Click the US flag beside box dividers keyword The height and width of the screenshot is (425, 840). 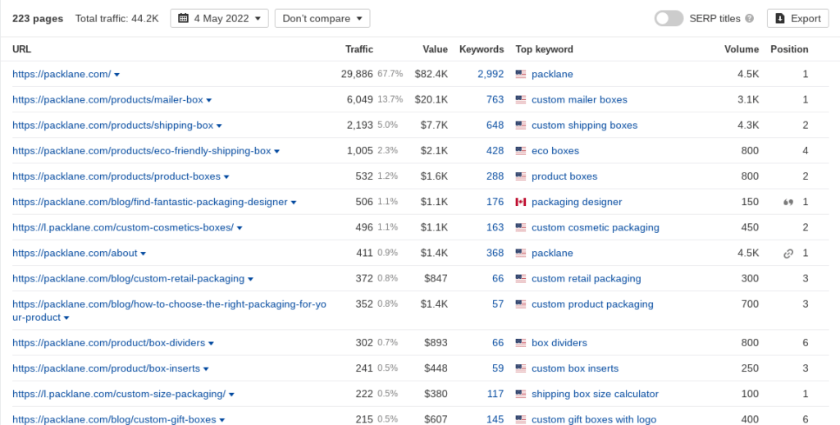[521, 343]
